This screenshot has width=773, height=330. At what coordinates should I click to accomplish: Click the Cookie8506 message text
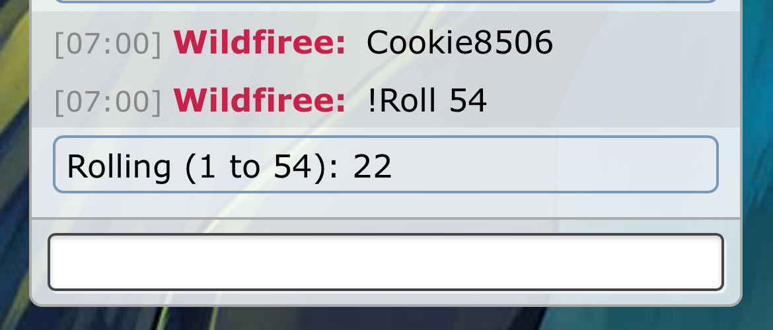pos(459,42)
